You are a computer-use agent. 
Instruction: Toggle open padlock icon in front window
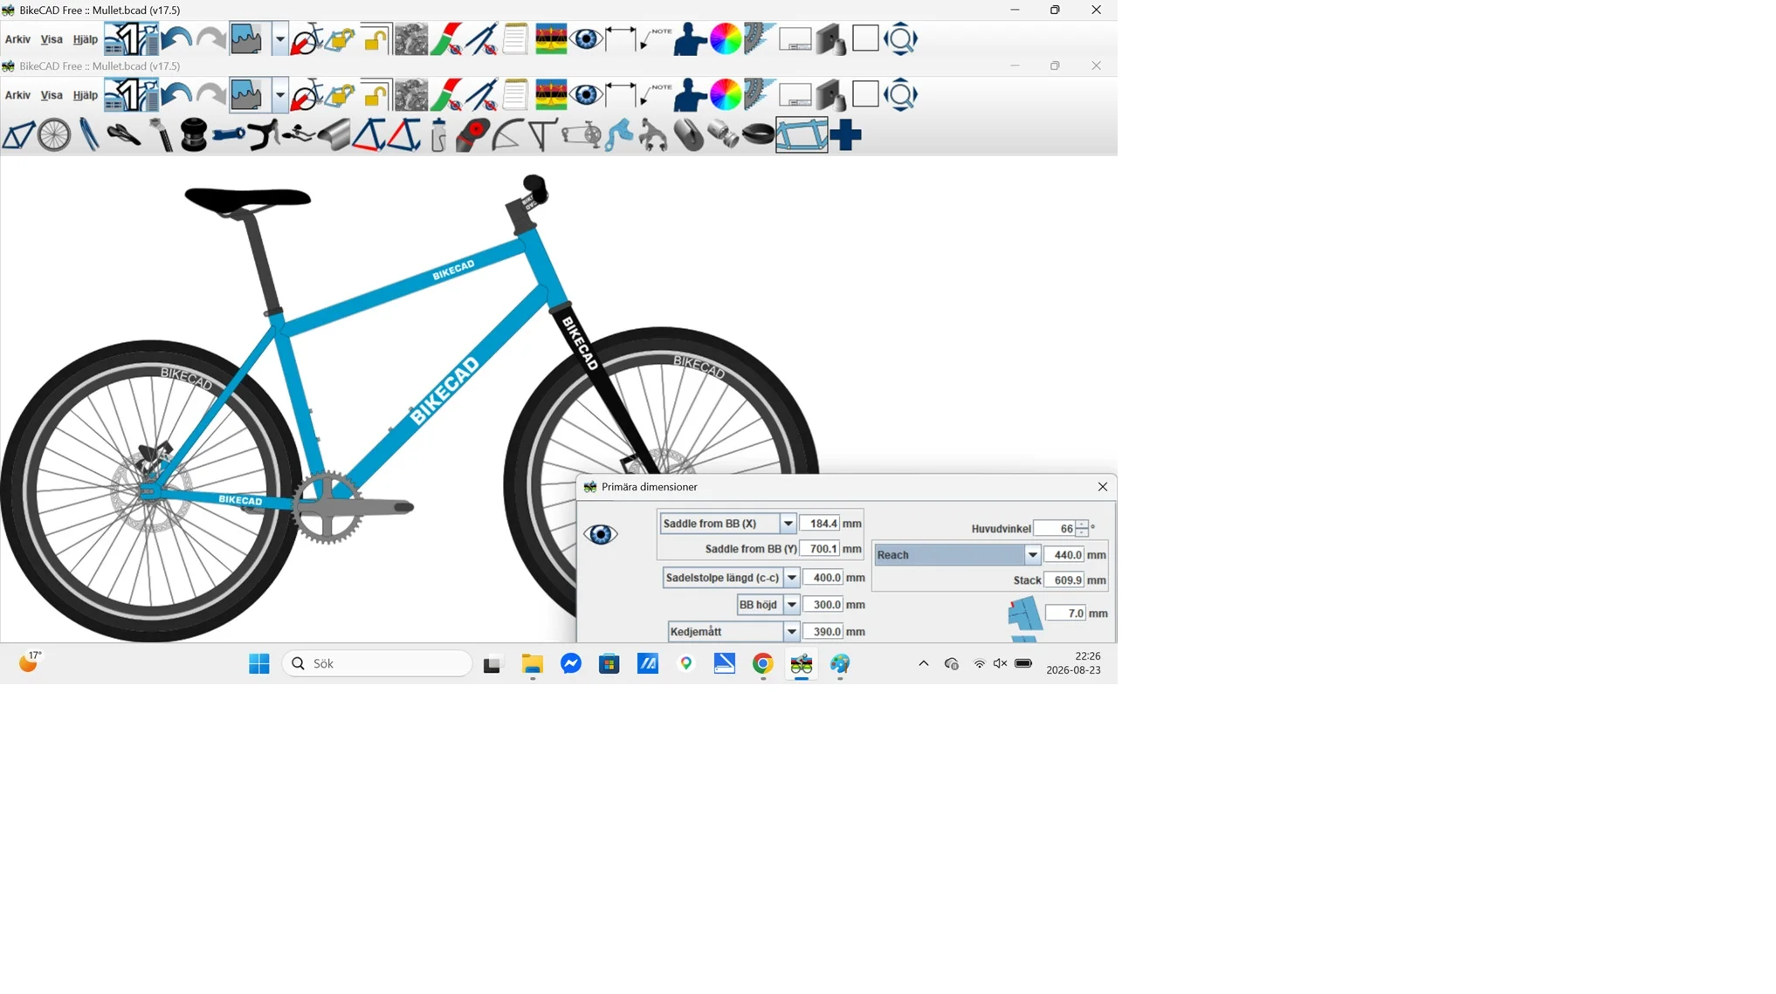[375, 95]
